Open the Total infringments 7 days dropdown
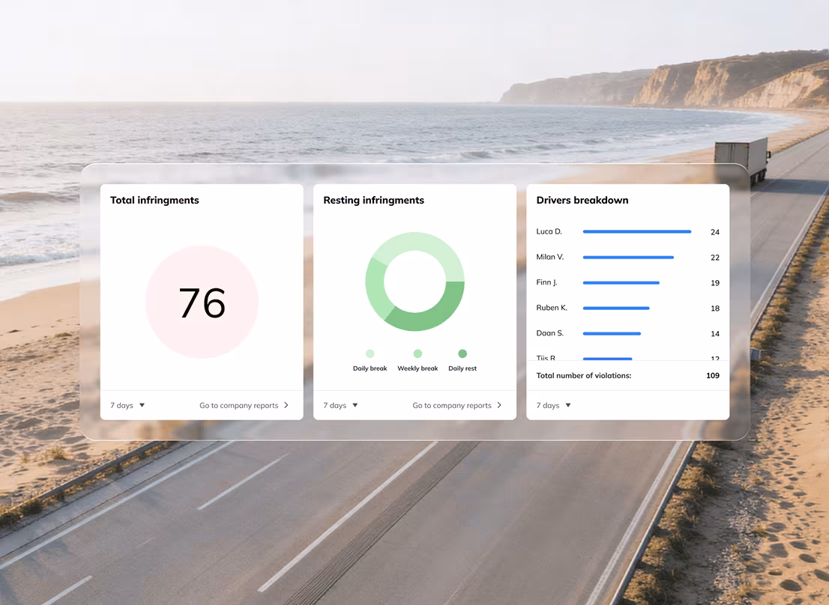Image resolution: width=829 pixels, height=605 pixels. (x=127, y=405)
